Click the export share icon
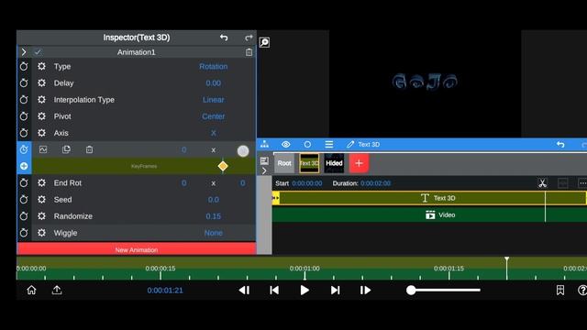Viewport: 587px width, 330px height. [x=57, y=290]
